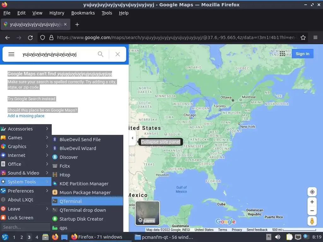
Task: Go back with the browser back arrow
Action: coord(8,38)
